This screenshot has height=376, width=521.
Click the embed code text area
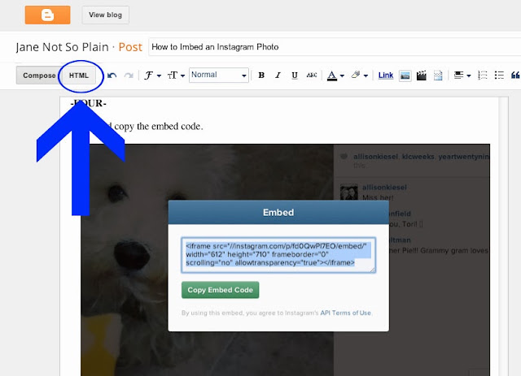(x=278, y=255)
